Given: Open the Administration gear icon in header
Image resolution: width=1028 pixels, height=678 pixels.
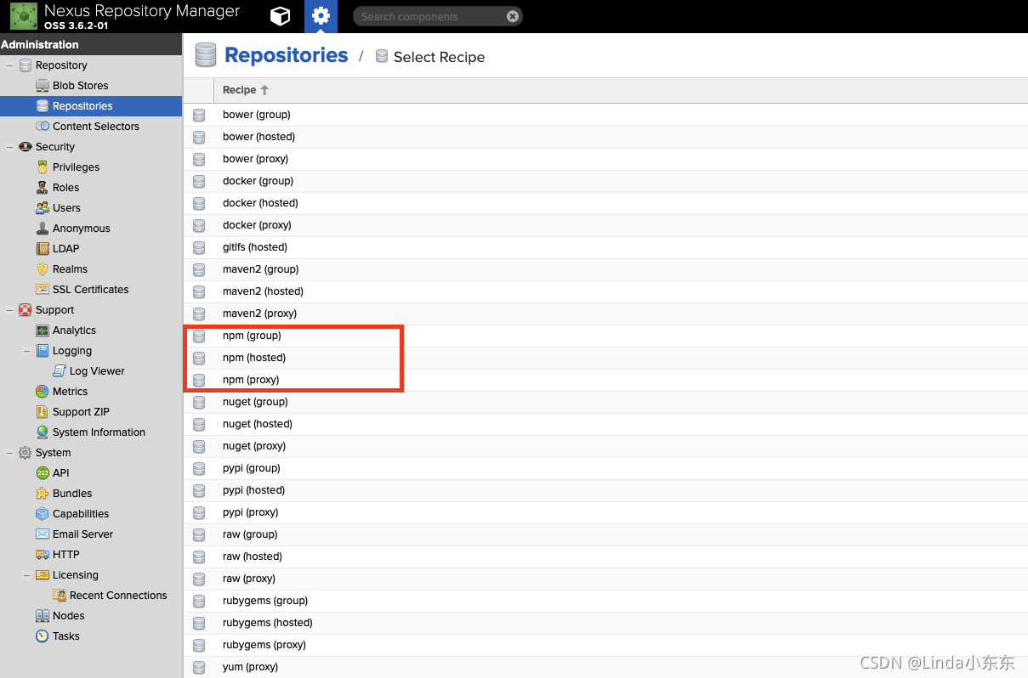Looking at the screenshot, I should click(x=321, y=16).
